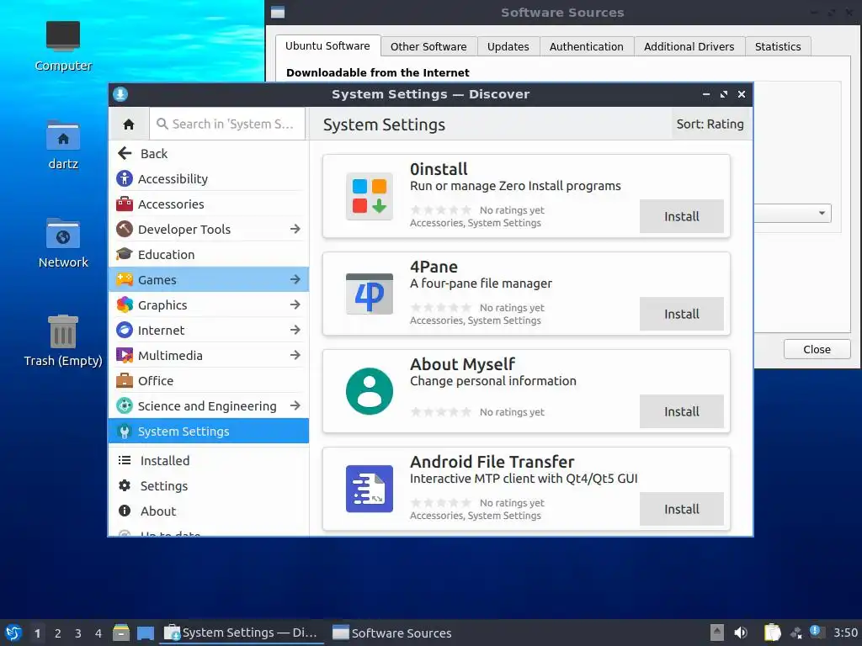This screenshot has height=646, width=862.
Task: Open the 4Pane app icon
Action: (x=370, y=294)
